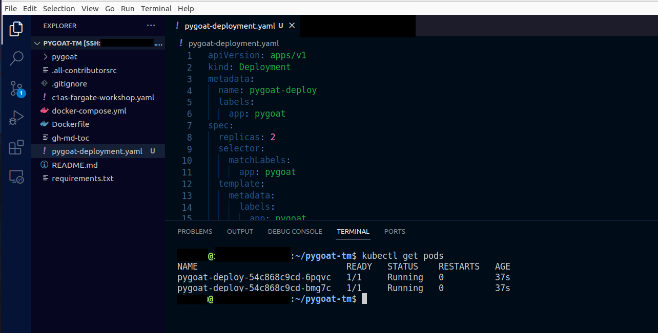The image size is (658, 333).
Task: Open Source Control view with badge
Action: click(16, 88)
